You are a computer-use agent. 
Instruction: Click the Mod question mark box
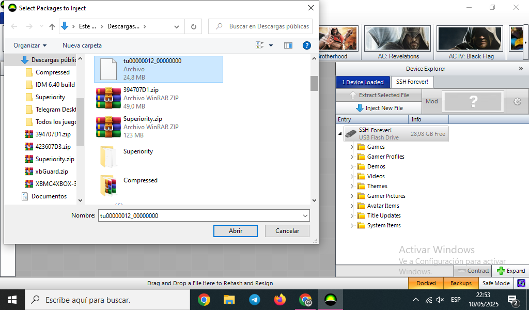point(473,101)
